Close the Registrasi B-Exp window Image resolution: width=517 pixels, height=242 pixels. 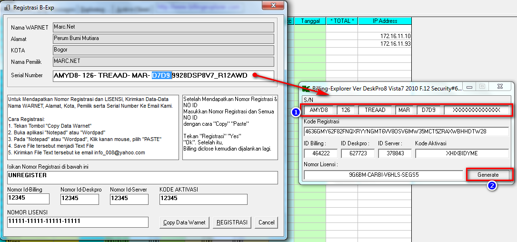click(273, 5)
